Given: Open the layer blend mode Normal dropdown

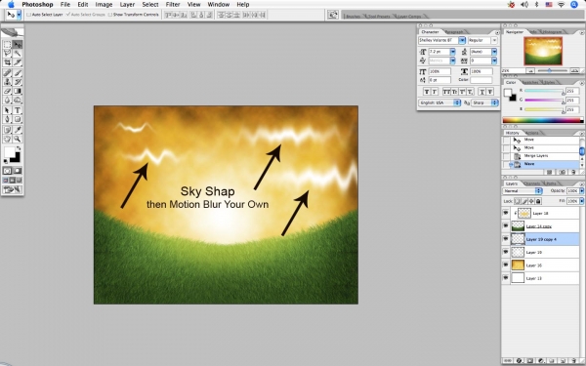Looking at the screenshot, I should [523, 191].
